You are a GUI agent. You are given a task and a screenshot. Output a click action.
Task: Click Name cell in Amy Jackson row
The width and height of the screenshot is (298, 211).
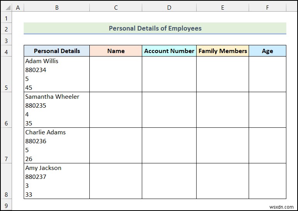[116, 181]
